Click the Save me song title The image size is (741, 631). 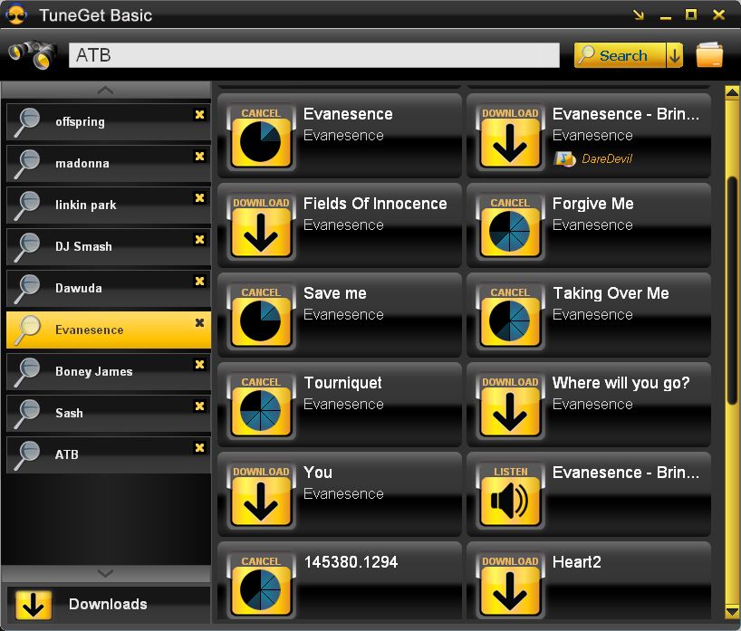(x=334, y=293)
